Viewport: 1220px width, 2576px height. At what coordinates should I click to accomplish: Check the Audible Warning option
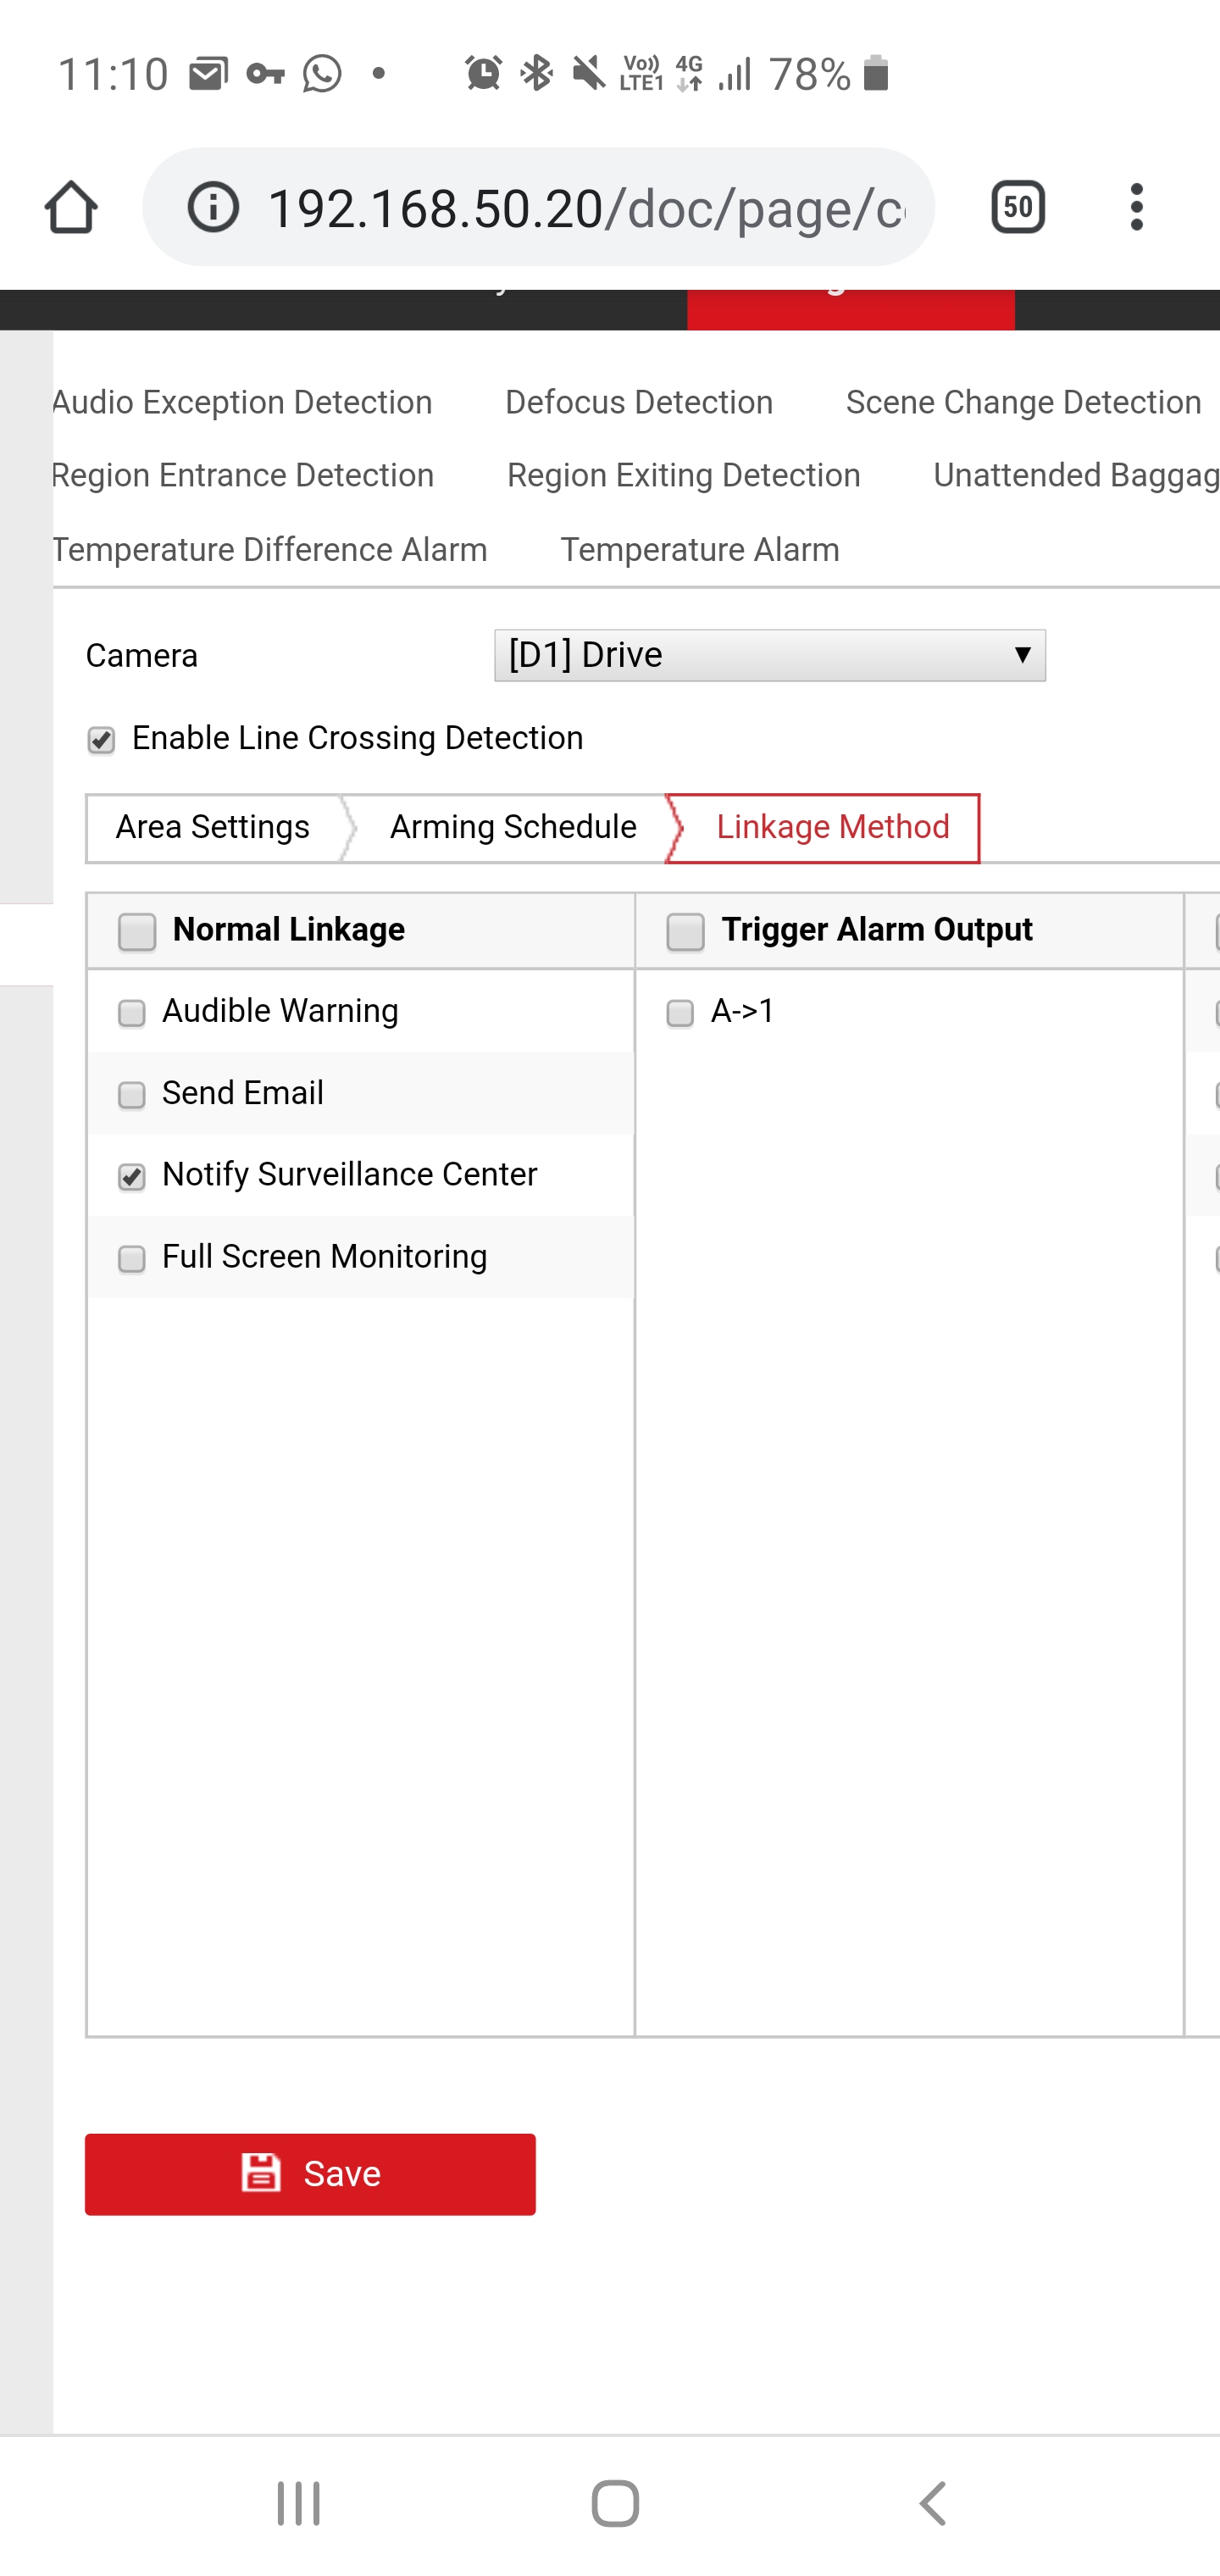point(132,1013)
